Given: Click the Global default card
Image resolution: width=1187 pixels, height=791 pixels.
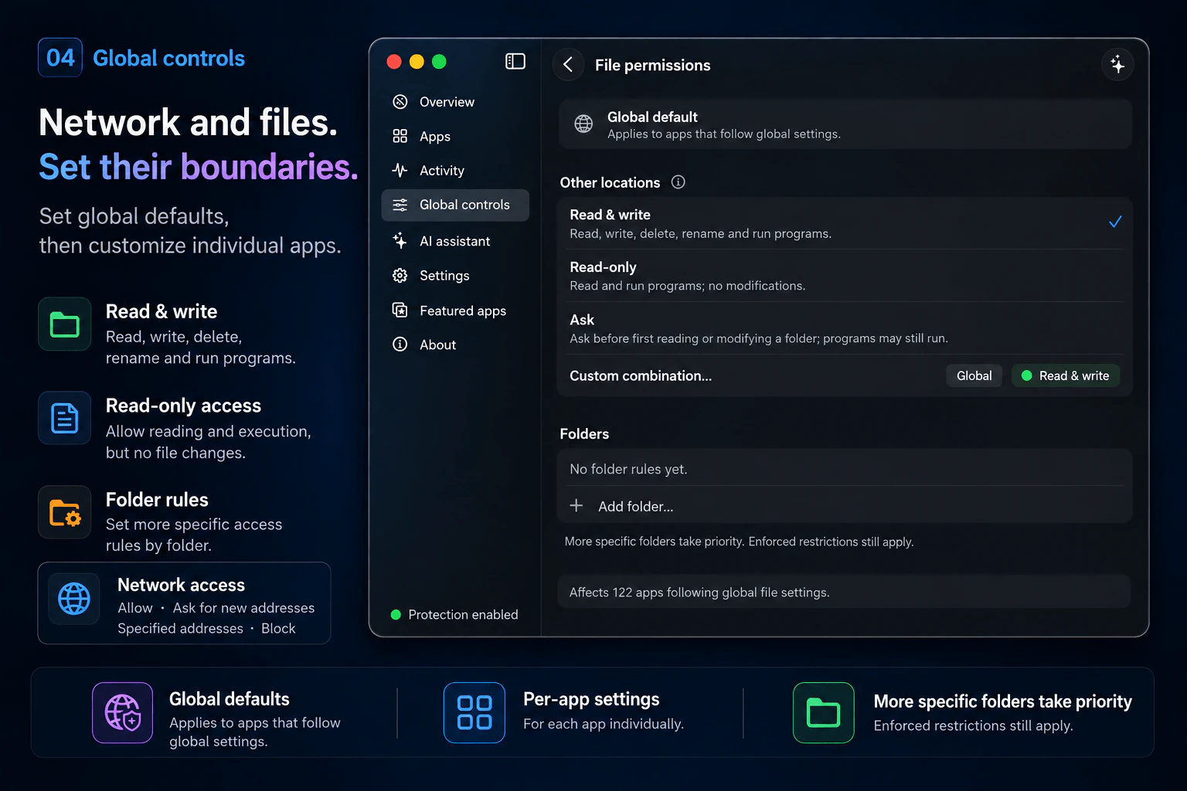Looking at the screenshot, I should coord(845,124).
